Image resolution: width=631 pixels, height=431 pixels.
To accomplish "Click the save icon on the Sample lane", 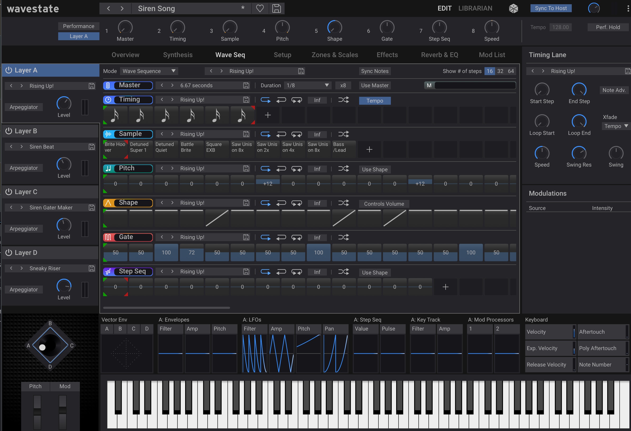I will [246, 134].
